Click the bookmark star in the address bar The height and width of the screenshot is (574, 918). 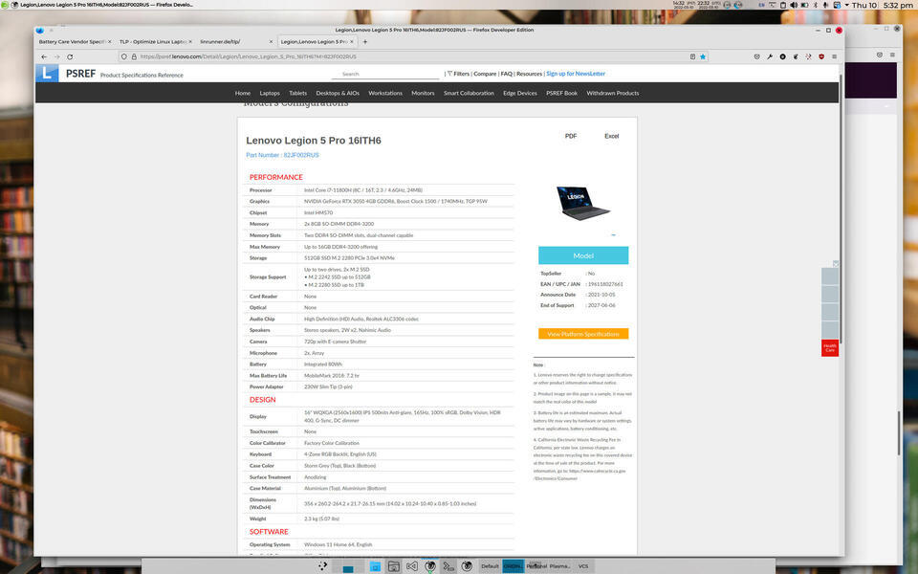(x=703, y=56)
